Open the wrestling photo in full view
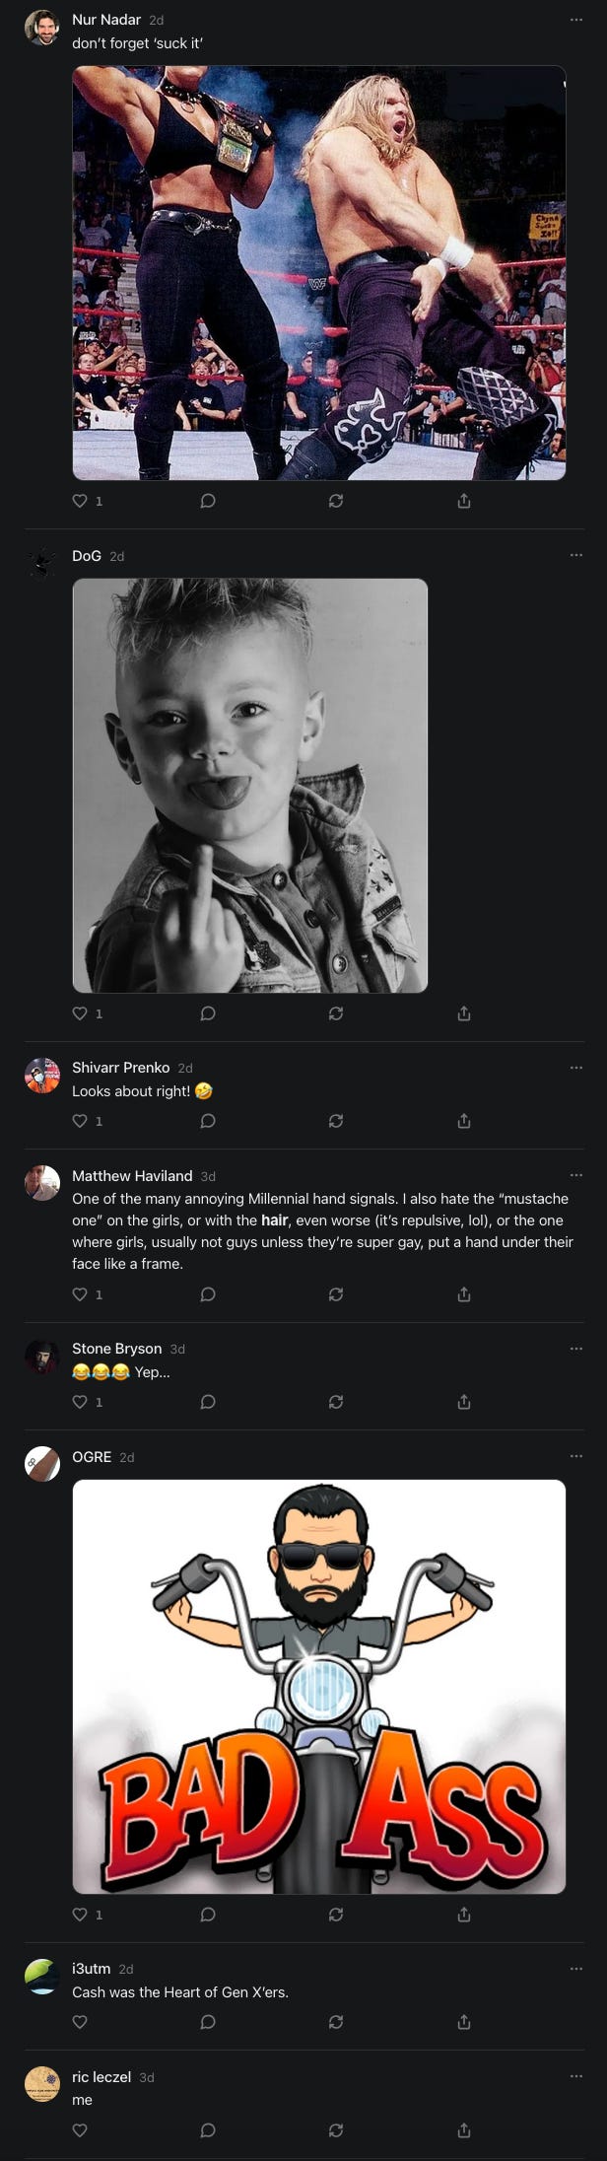607x2161 pixels. tap(319, 273)
